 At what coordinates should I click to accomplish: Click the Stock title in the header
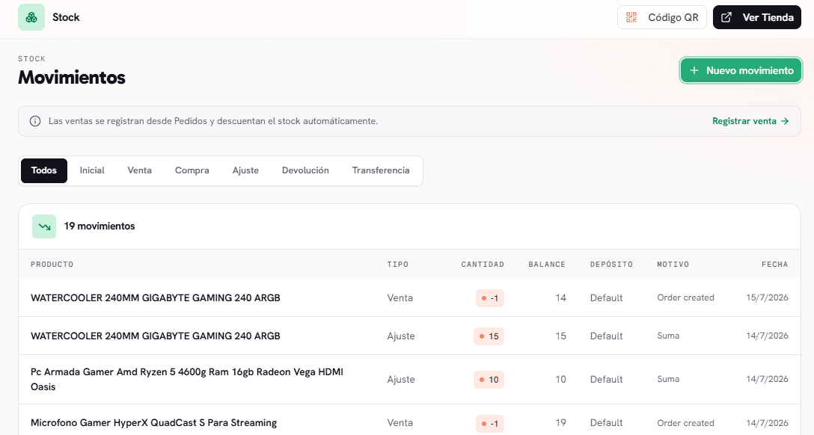[66, 17]
